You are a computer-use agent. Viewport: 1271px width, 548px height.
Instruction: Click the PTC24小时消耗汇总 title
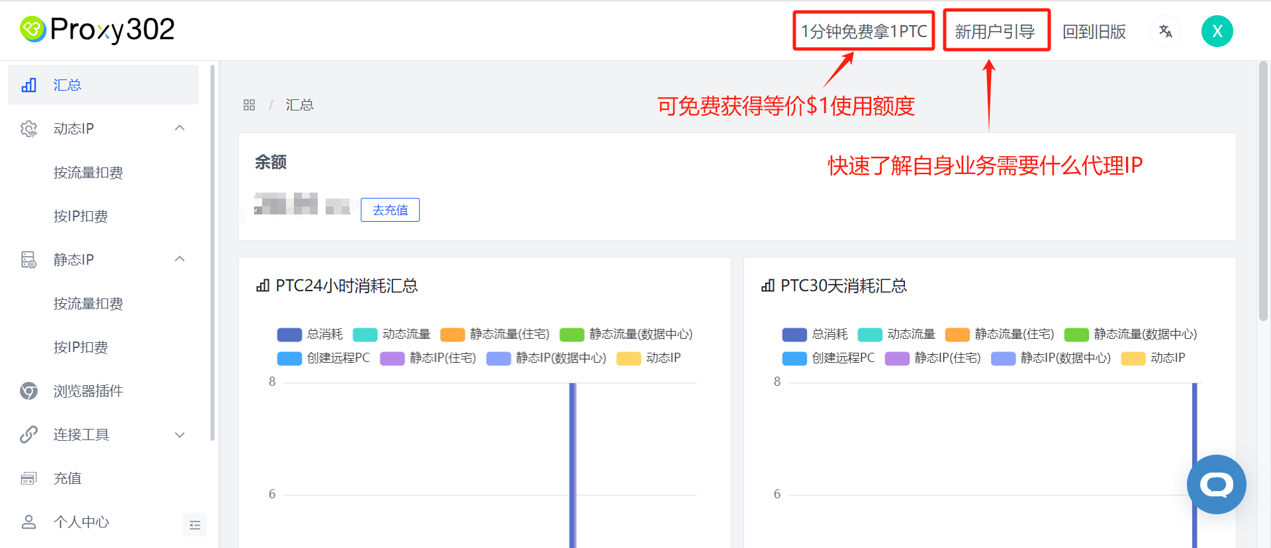347,285
